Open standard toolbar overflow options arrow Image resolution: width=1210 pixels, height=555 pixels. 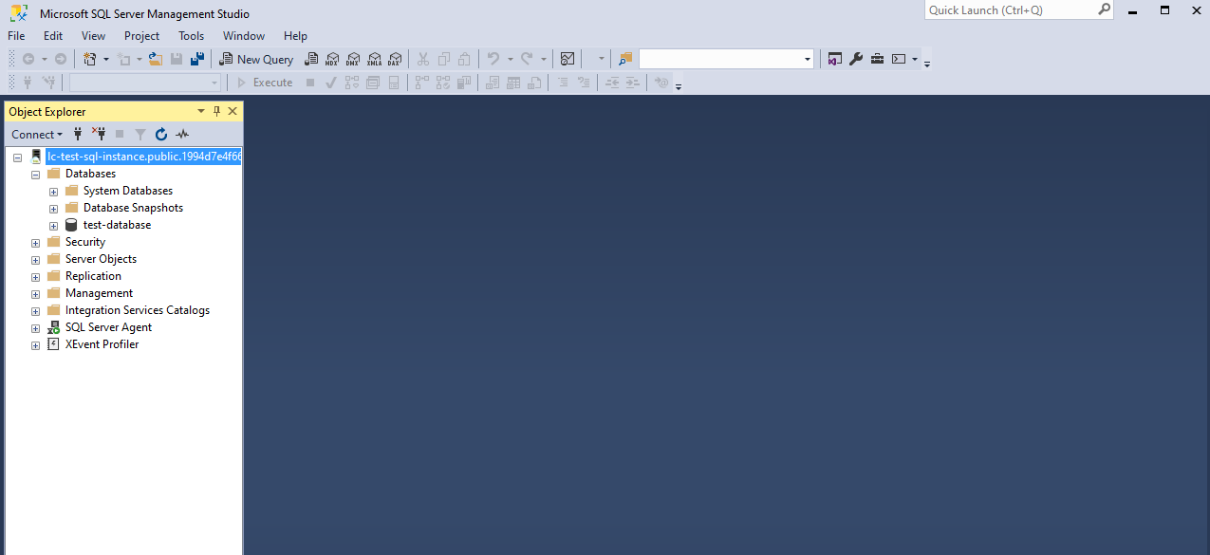coord(927,63)
